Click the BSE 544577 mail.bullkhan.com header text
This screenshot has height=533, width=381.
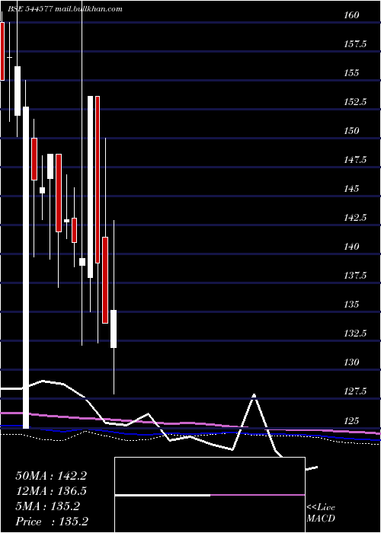(x=65, y=9)
